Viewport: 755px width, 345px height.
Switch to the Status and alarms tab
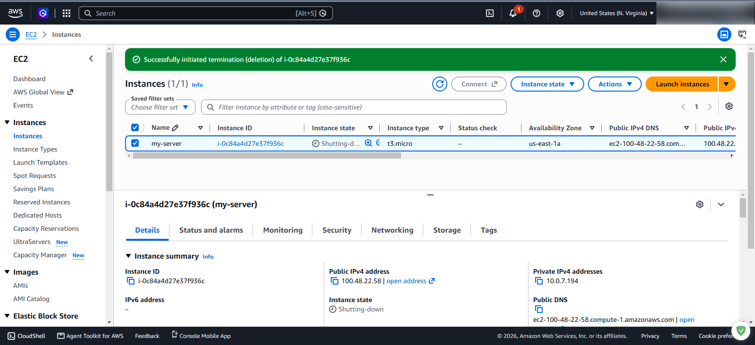coord(211,230)
